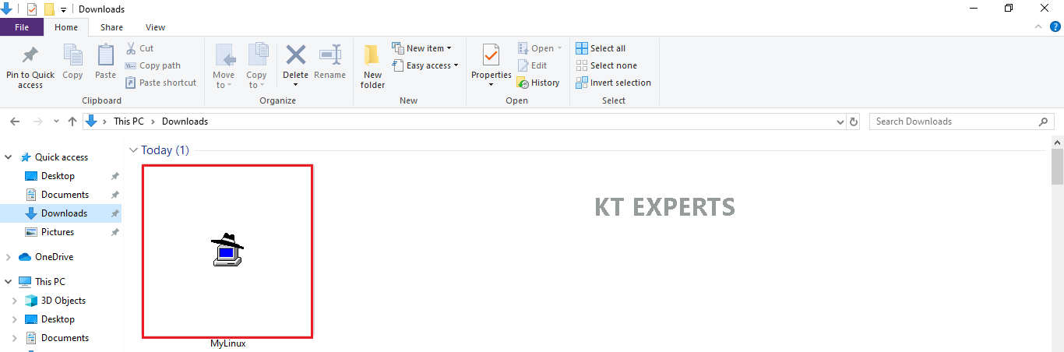The image size is (1064, 352).
Task: Select OneDrive in sidebar
Action: (54, 257)
